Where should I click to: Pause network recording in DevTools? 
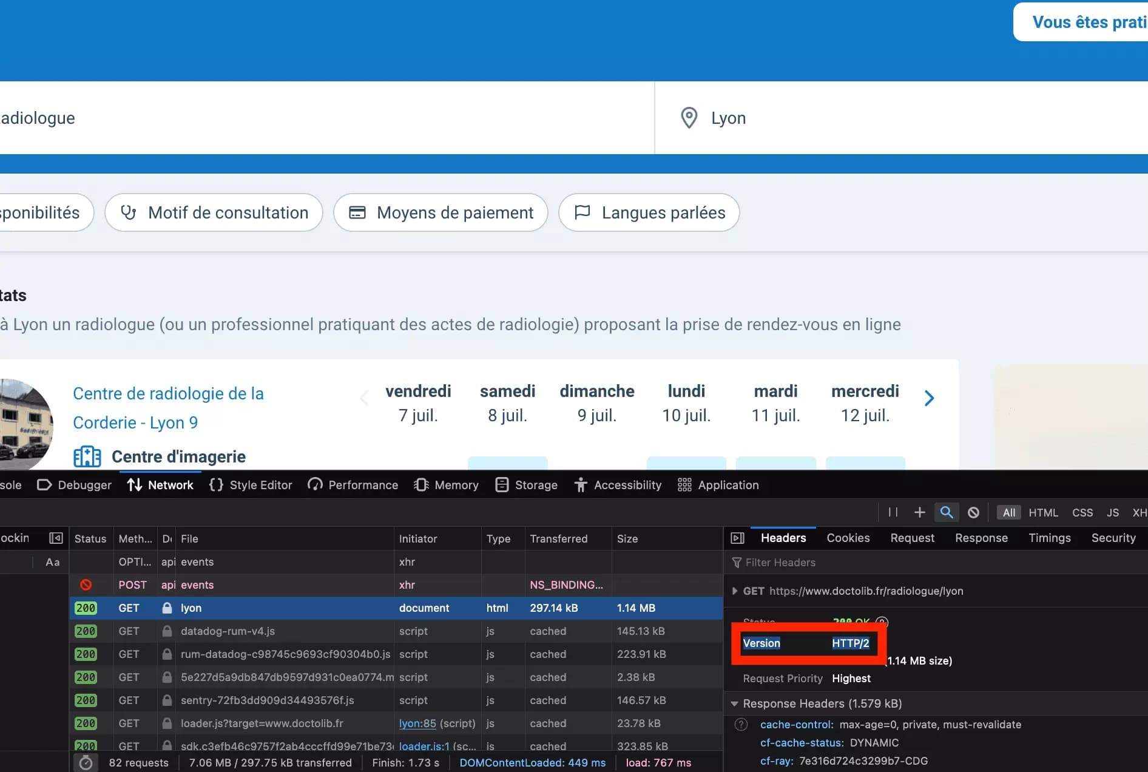tap(892, 512)
